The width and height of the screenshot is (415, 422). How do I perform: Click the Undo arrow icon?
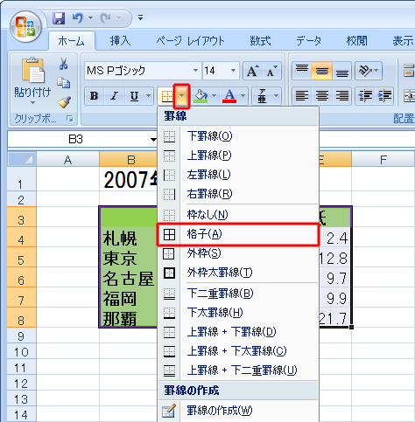point(78,18)
